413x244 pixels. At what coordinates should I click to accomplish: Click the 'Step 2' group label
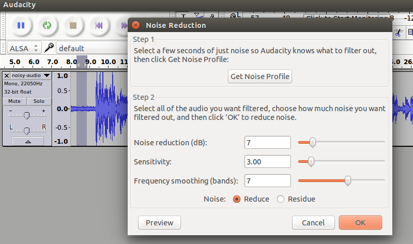tap(144, 98)
